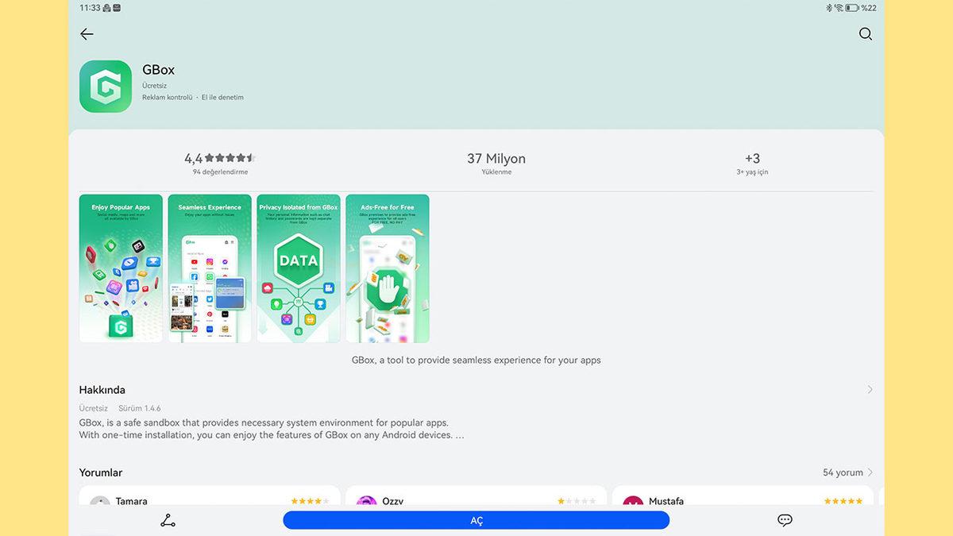This screenshot has width=953, height=536.
Task: Tap Mustafa's reviewer avatar
Action: [x=633, y=503]
